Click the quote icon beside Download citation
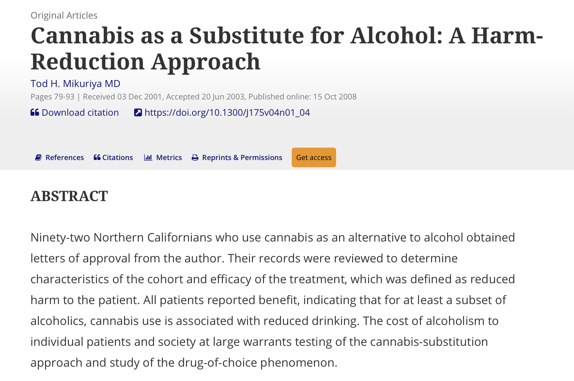The height and width of the screenshot is (381, 574). click(35, 112)
